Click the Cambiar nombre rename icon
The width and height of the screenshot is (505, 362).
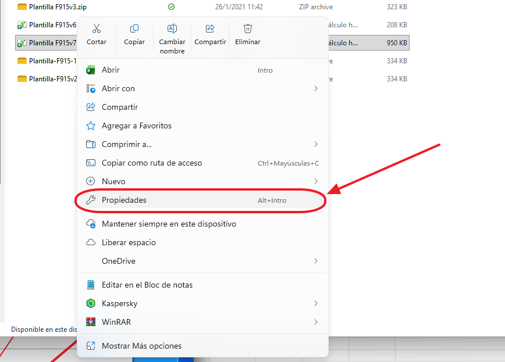coord(172,29)
